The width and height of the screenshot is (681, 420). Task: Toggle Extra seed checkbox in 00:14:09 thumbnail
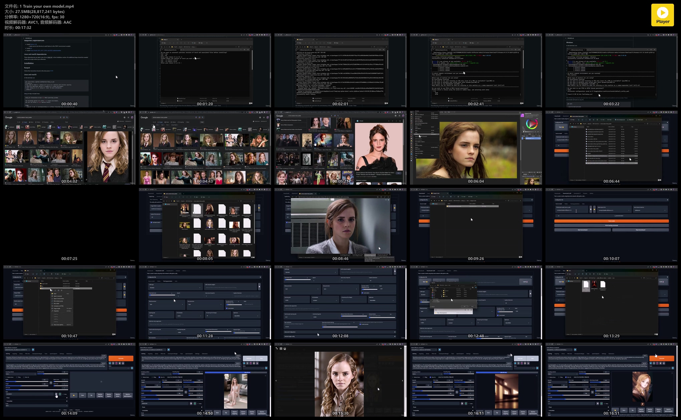63,394
